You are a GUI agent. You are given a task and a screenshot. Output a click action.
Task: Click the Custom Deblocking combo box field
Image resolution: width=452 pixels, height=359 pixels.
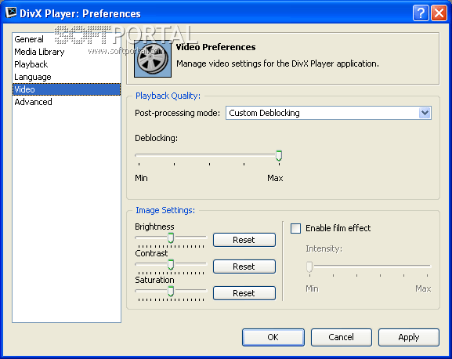pos(328,113)
